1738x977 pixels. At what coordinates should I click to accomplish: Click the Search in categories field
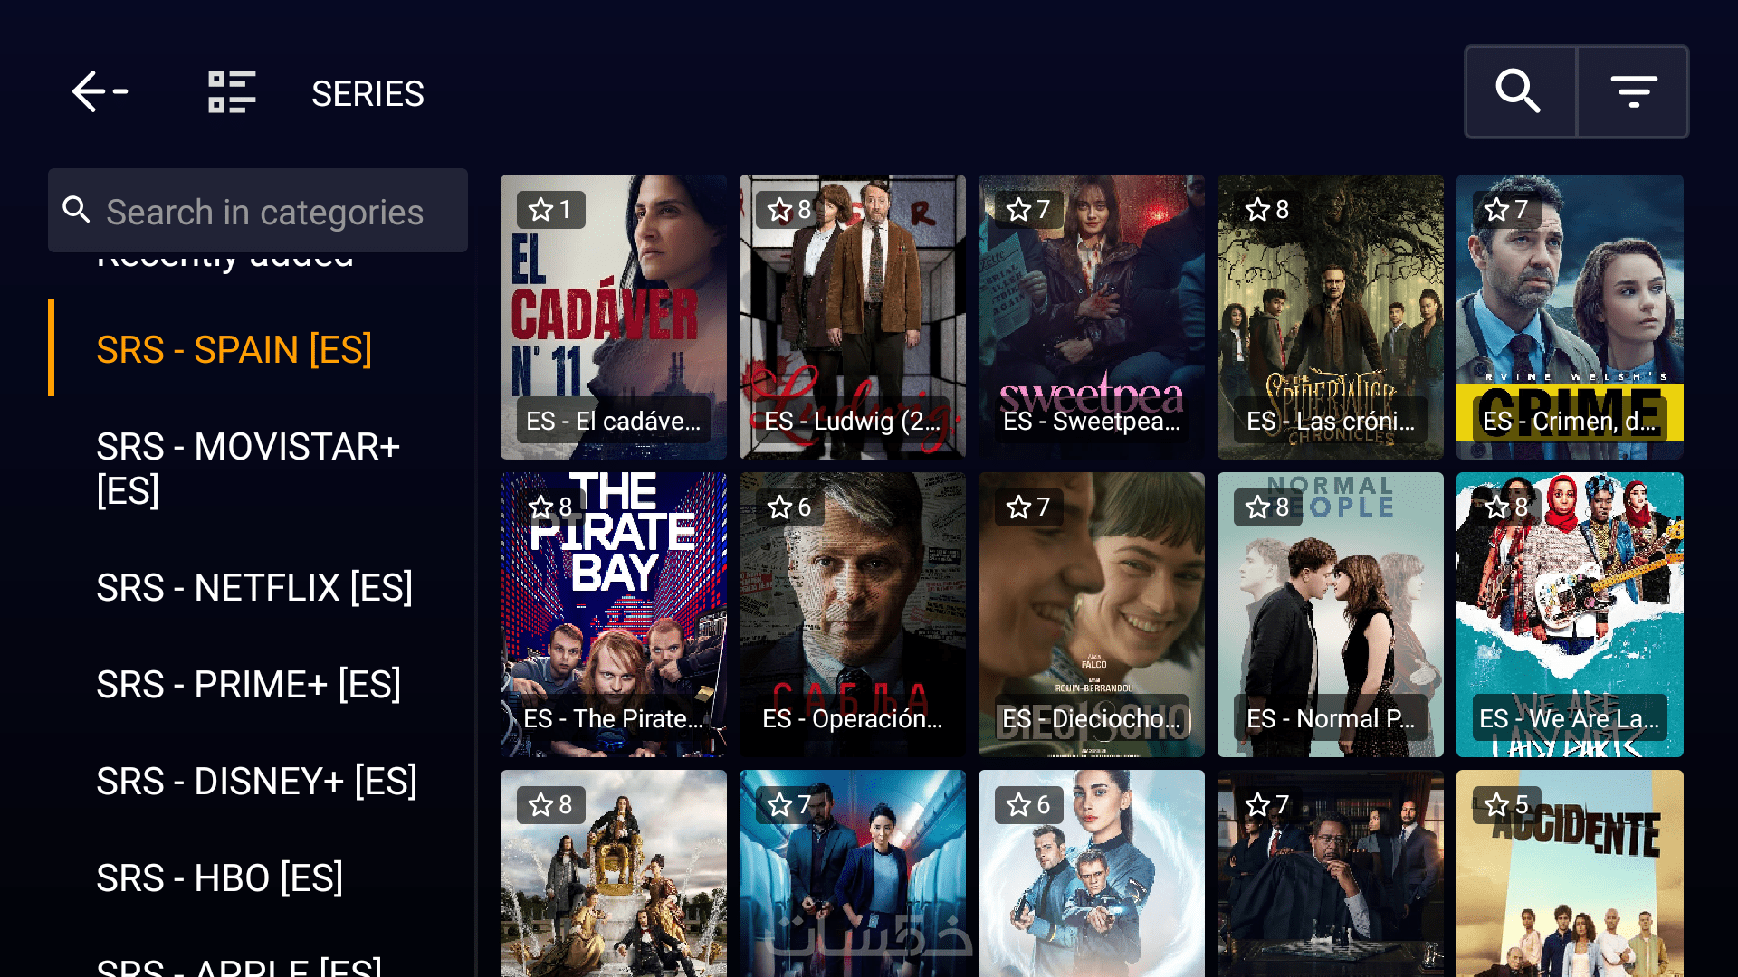[x=258, y=211]
